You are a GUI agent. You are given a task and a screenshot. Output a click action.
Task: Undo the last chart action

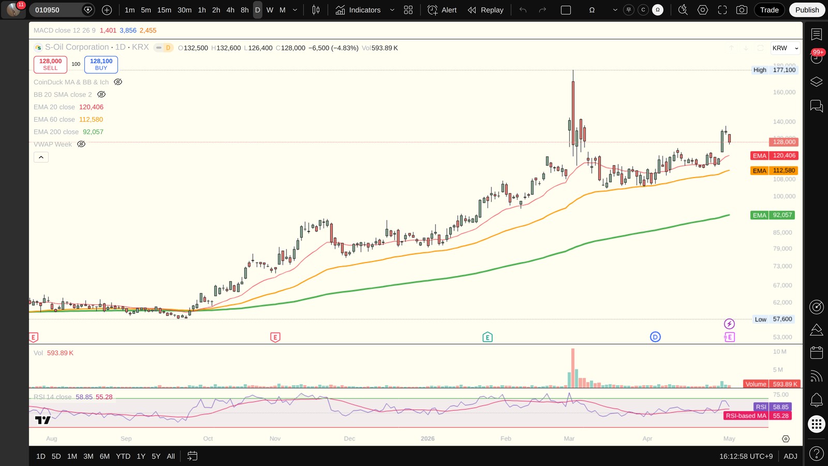tap(523, 10)
